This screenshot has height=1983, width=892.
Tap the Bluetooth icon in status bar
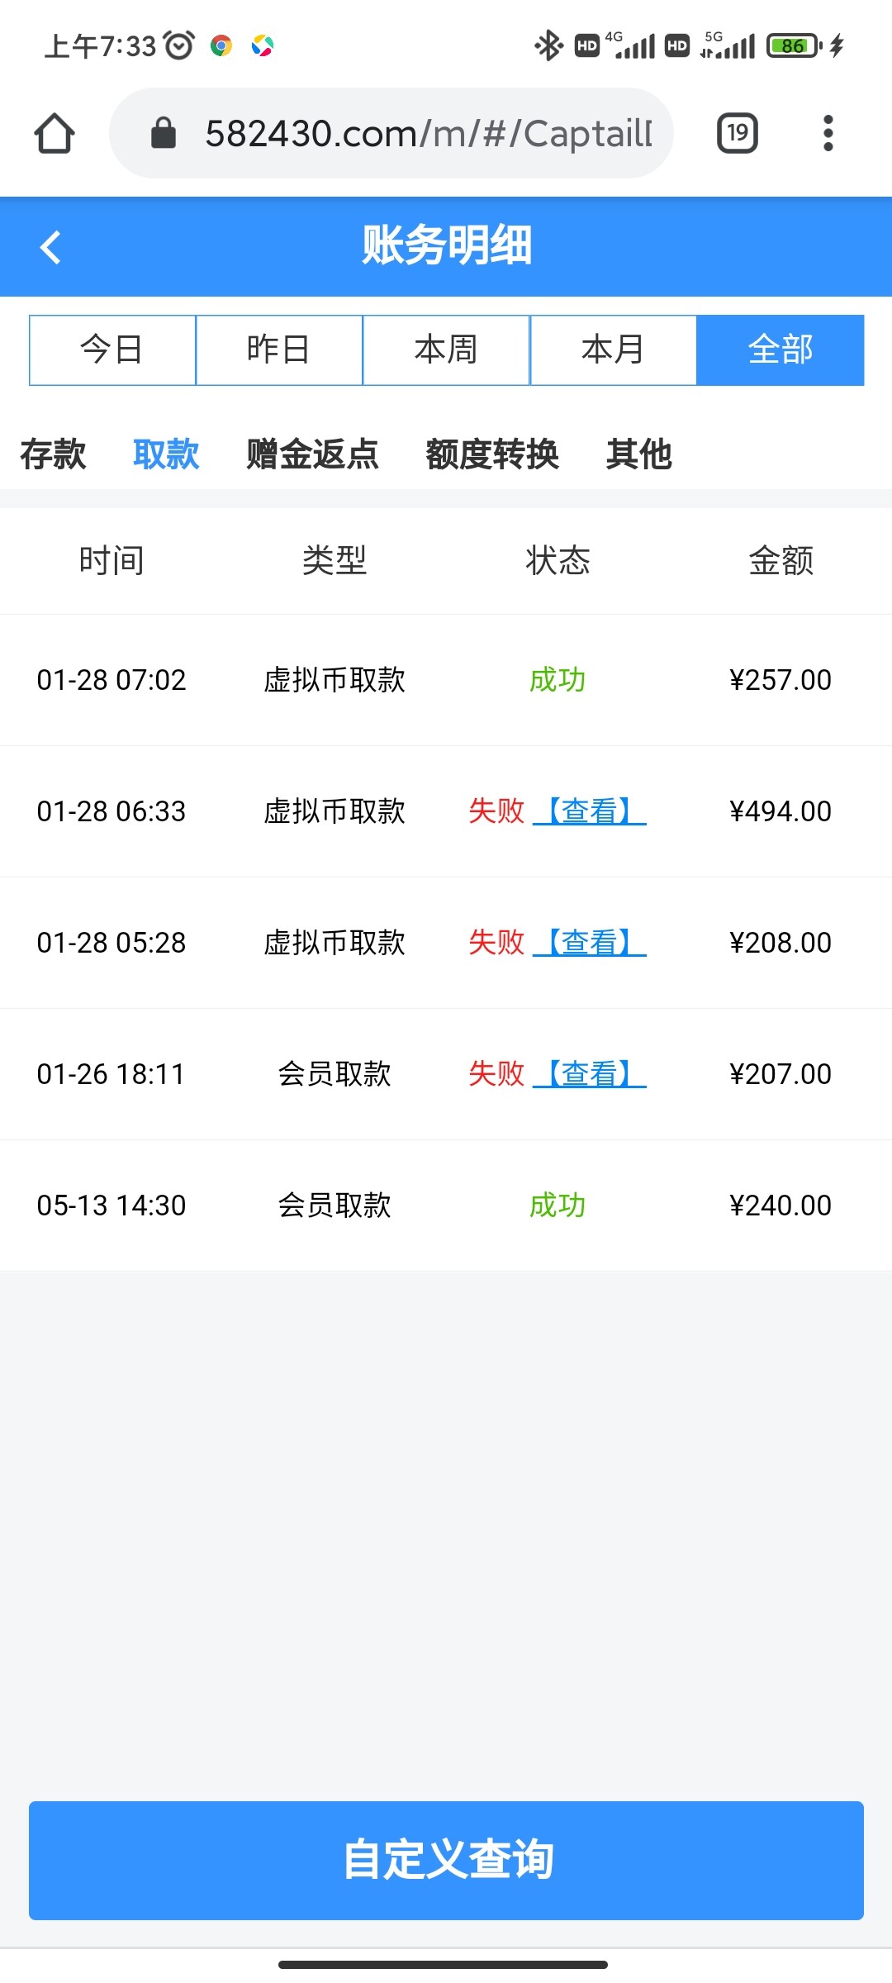coord(548,45)
